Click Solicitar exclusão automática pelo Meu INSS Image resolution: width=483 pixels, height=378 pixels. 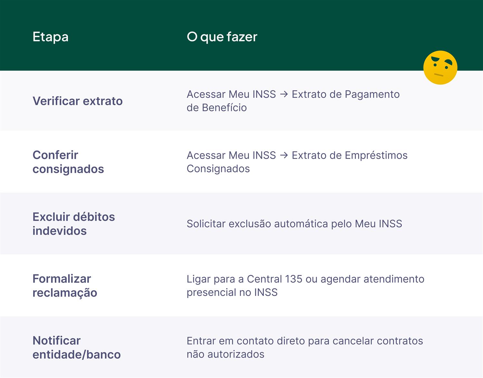pyautogui.click(x=294, y=224)
